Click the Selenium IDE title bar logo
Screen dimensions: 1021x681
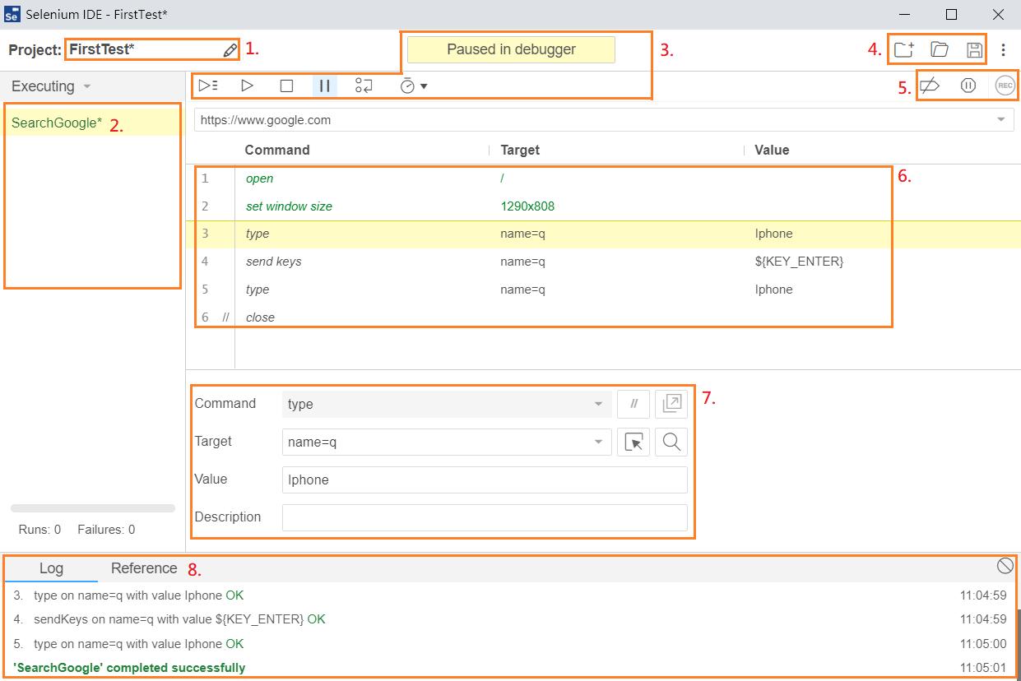pyautogui.click(x=12, y=14)
